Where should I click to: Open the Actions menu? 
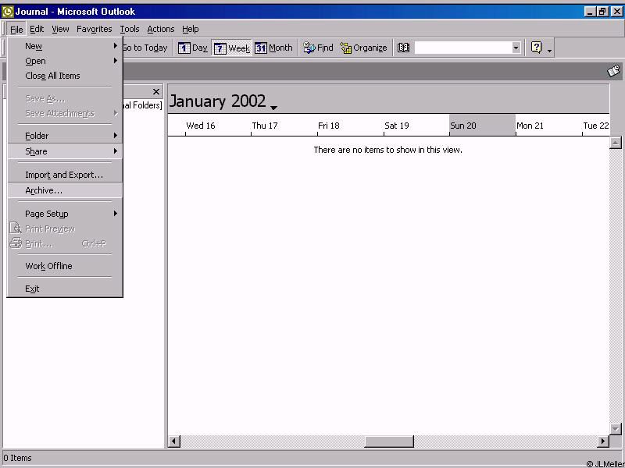(161, 29)
